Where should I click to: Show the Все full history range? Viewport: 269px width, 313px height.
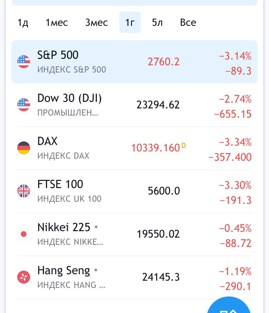[188, 22]
